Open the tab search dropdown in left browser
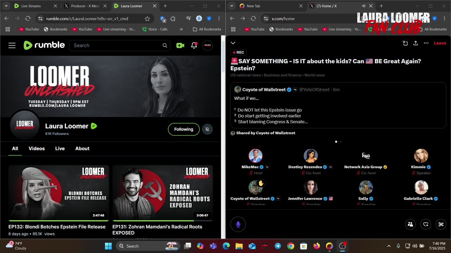The image size is (451, 253). (6, 6)
